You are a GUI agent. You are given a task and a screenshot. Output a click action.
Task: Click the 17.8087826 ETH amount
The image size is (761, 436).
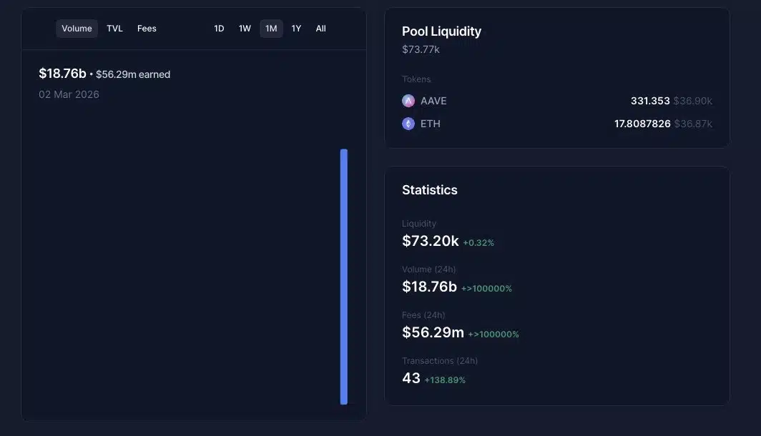point(642,124)
